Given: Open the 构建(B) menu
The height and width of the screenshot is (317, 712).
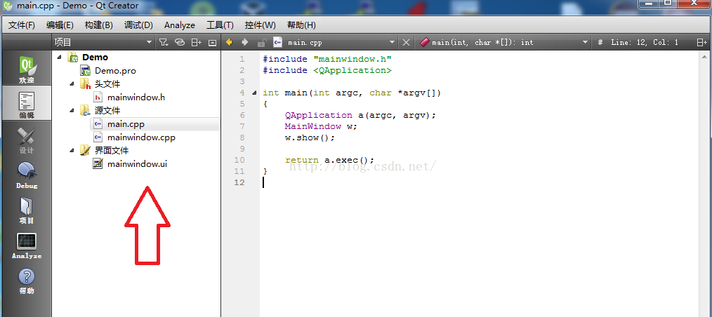Looking at the screenshot, I should point(98,25).
